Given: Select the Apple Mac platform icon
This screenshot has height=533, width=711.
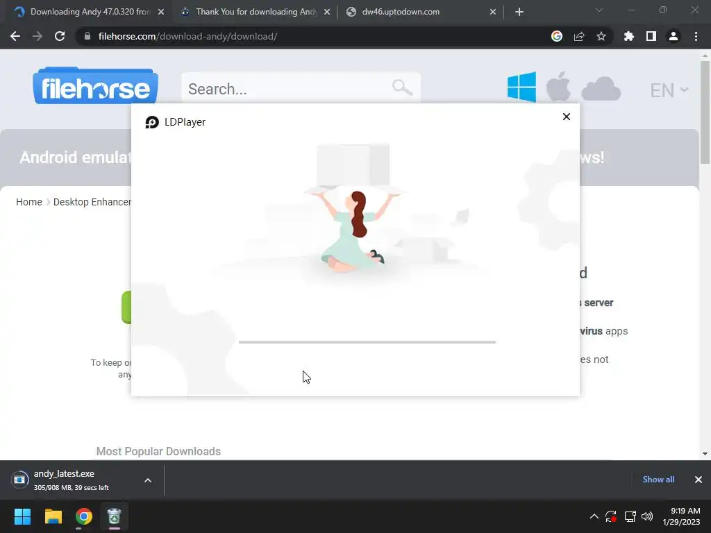Looking at the screenshot, I should [558, 87].
